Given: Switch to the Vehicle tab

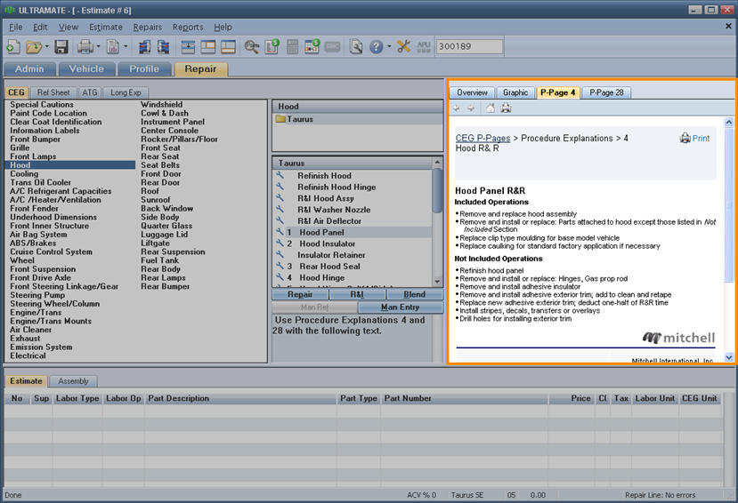Looking at the screenshot, I should coord(86,68).
